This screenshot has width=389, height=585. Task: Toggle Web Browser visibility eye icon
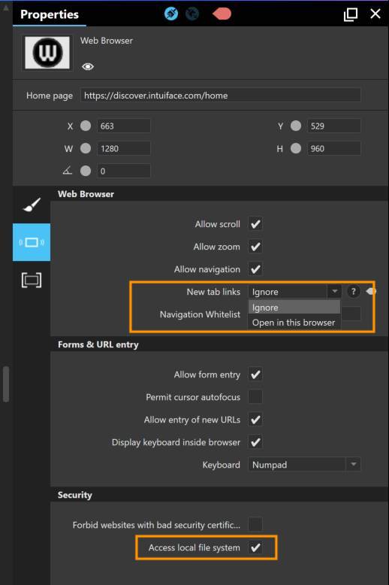[88, 67]
